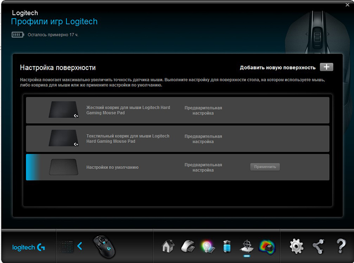
Task: Click 'Добавить новую поверхность' label
Action: (277, 67)
